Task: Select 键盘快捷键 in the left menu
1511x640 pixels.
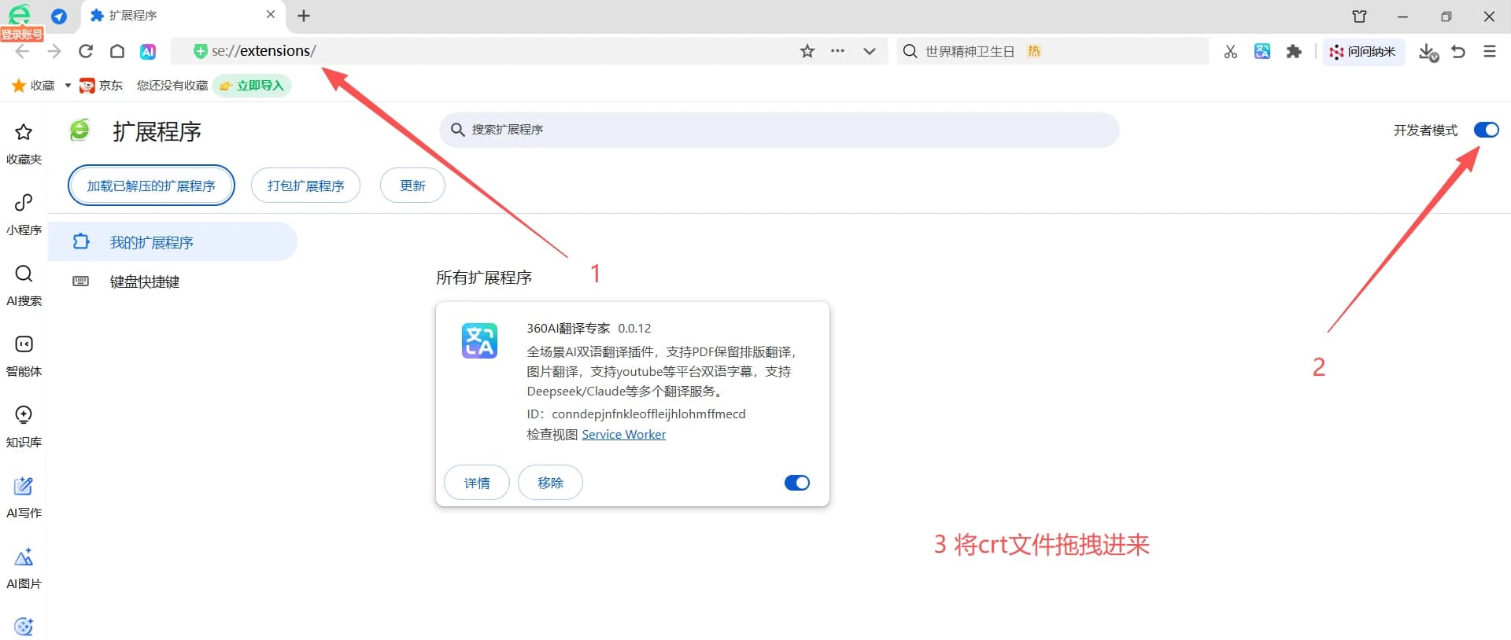Action: (x=145, y=281)
